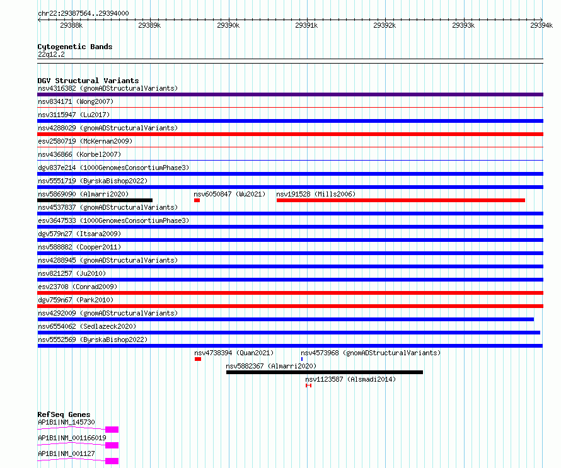Select nsv821257 (Ju2010) label
The width and height of the screenshot is (561, 468).
[x=72, y=273]
